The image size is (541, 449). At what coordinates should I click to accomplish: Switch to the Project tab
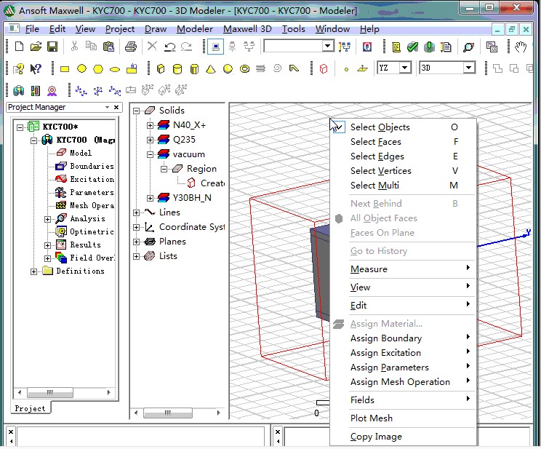(x=30, y=408)
